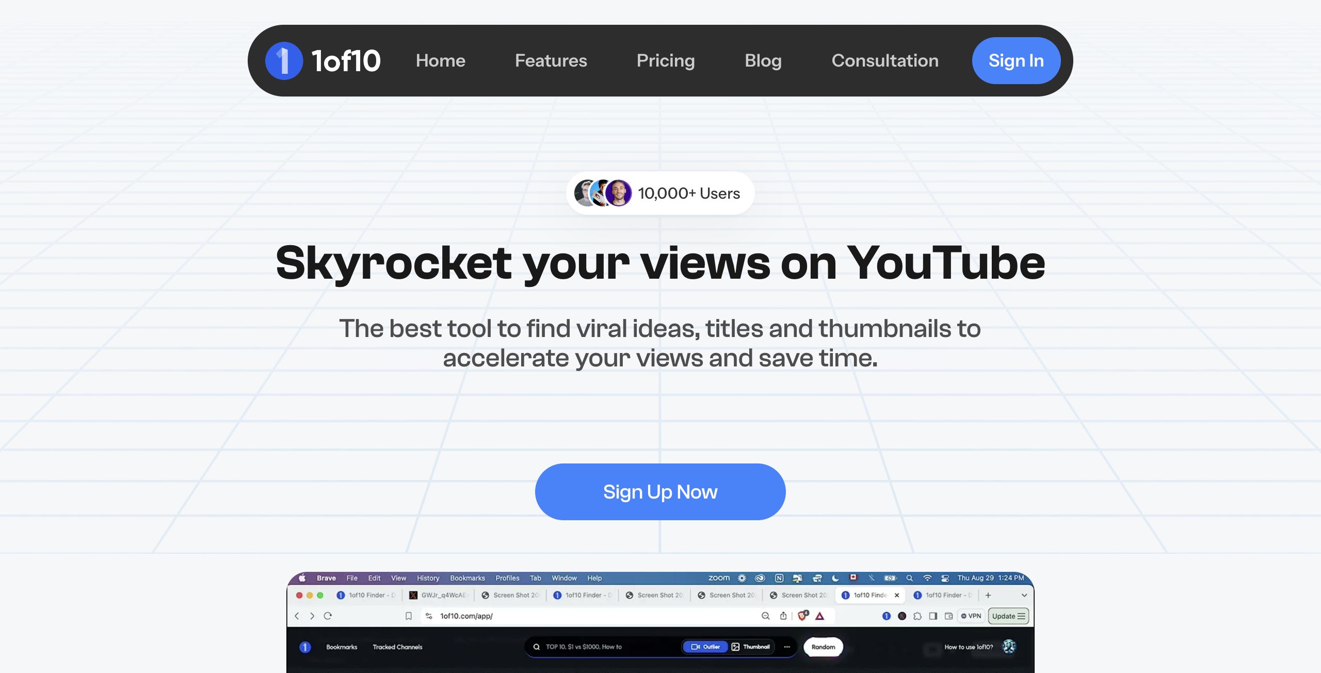Click the Notion menu bar icon
The height and width of the screenshot is (673, 1321).
pos(779,578)
